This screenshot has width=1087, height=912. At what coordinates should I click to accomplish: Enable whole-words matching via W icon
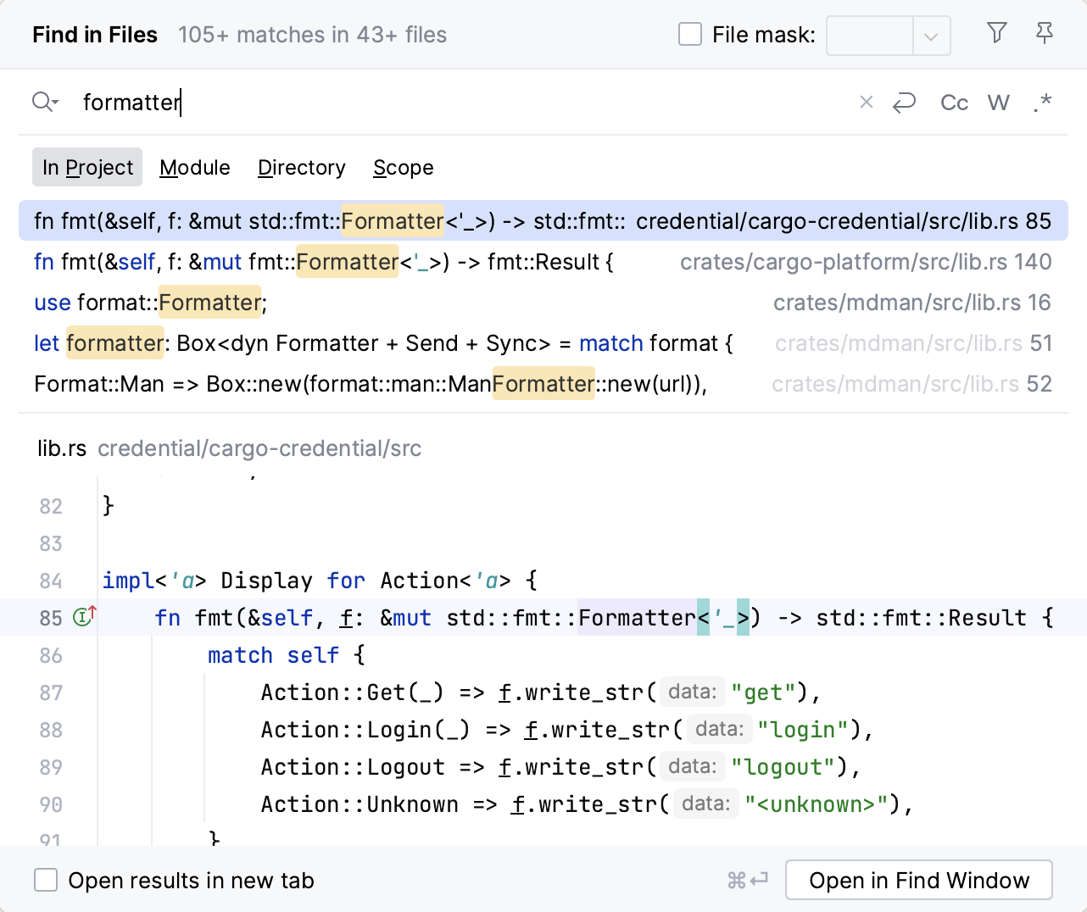click(999, 102)
